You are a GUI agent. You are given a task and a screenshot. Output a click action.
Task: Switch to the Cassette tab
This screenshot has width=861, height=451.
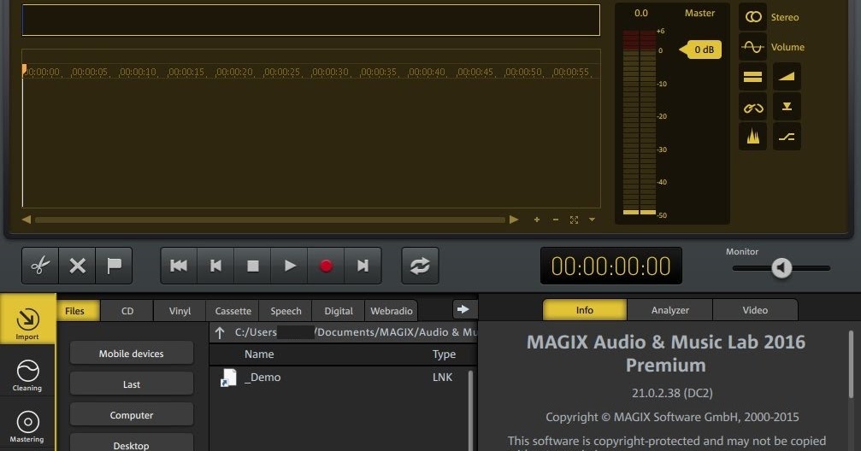pos(233,311)
